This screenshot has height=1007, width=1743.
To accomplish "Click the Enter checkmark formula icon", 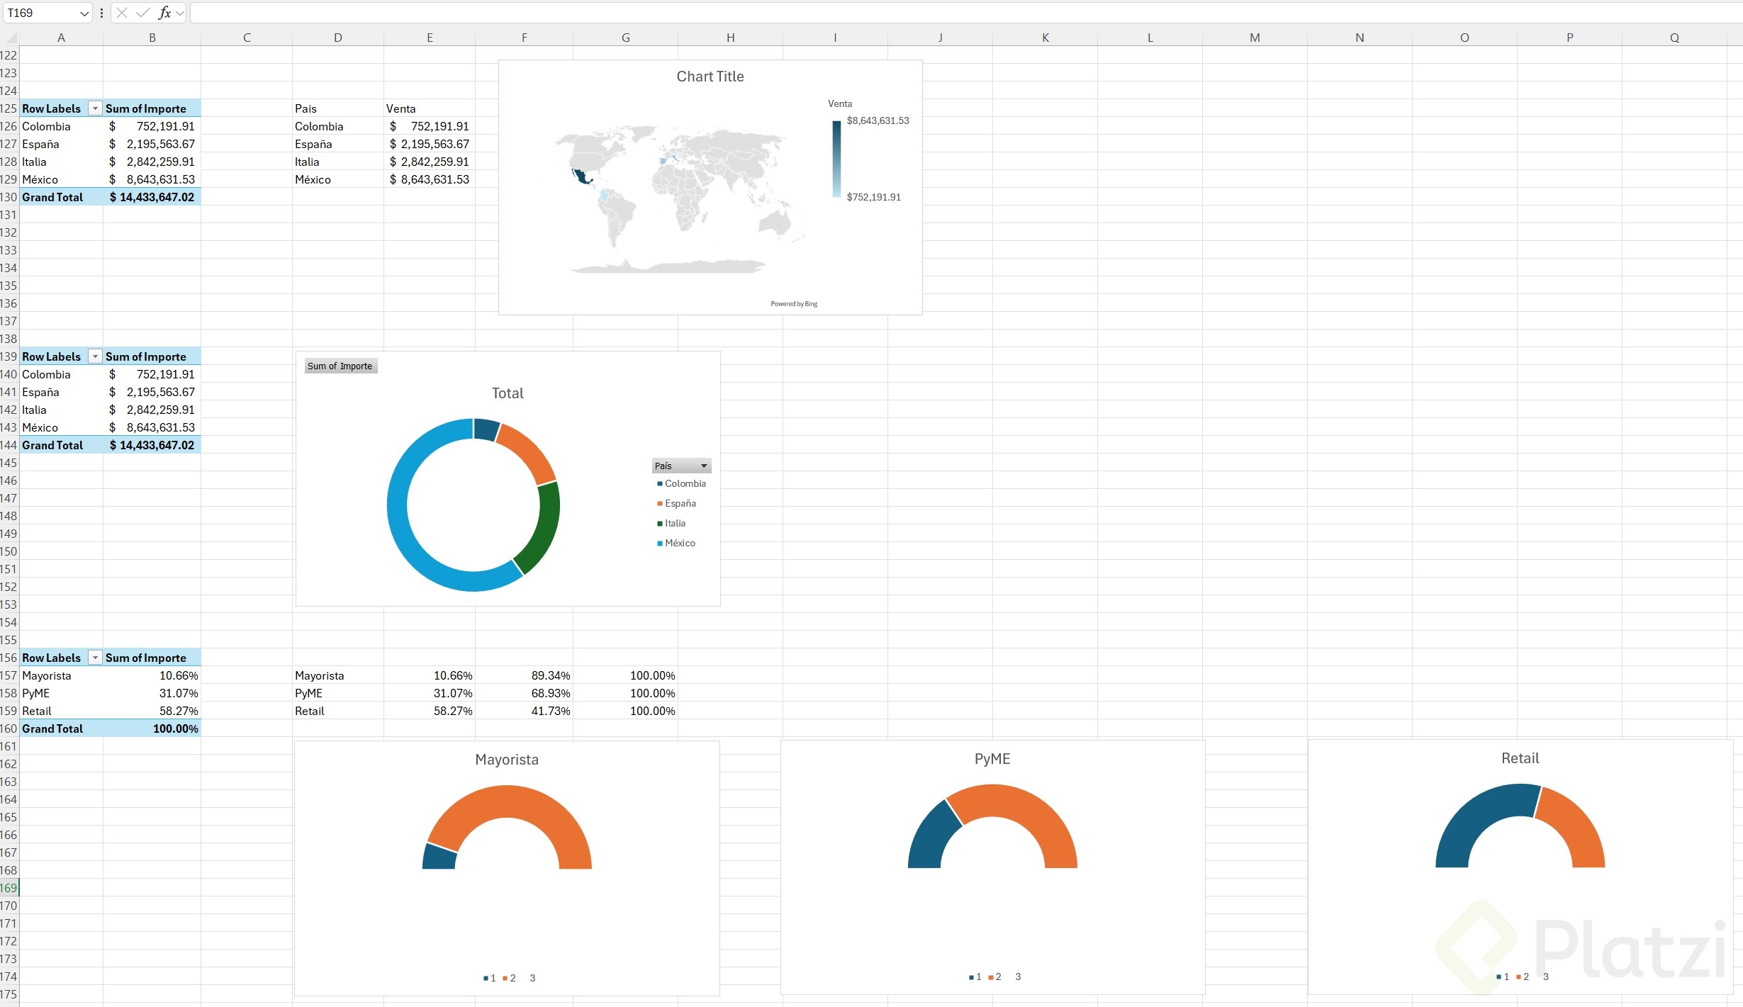I will pos(142,13).
